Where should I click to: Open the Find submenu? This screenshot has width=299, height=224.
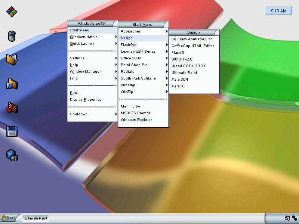coord(92,78)
